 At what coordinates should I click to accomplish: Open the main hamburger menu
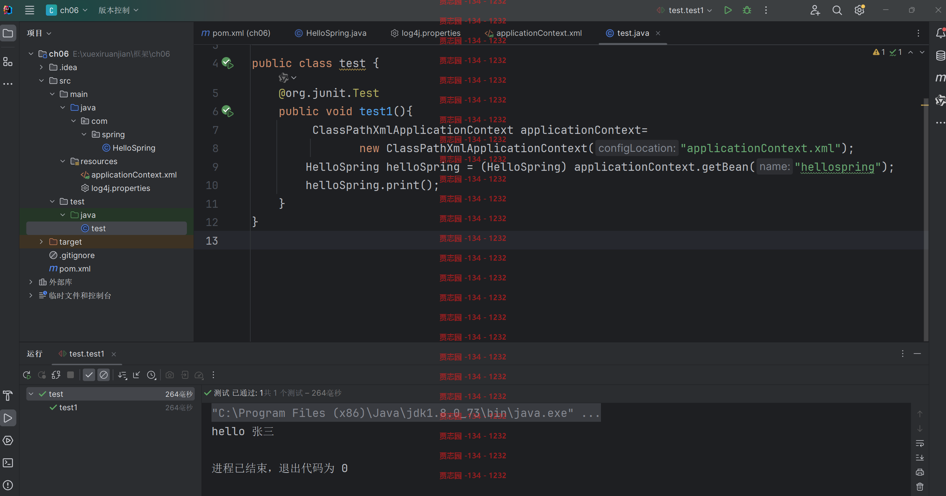[29, 10]
